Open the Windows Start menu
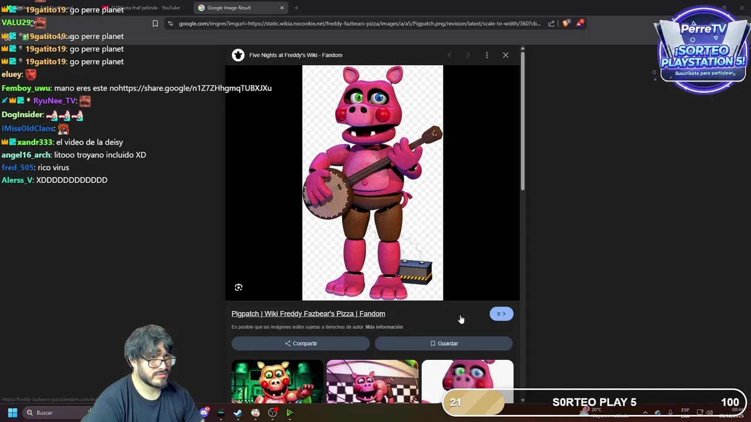Viewport: 751px width, 422px height. click(x=12, y=413)
